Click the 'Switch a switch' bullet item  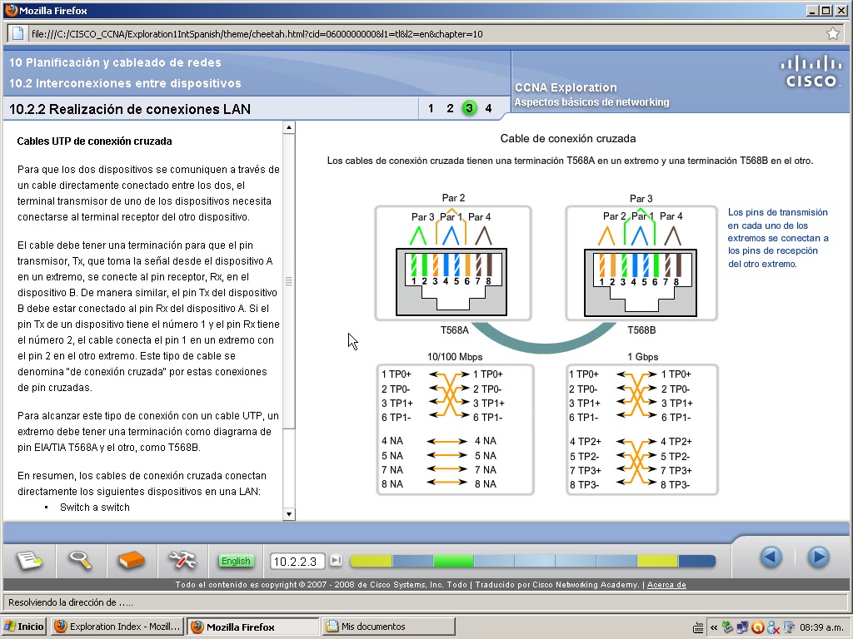(x=95, y=507)
